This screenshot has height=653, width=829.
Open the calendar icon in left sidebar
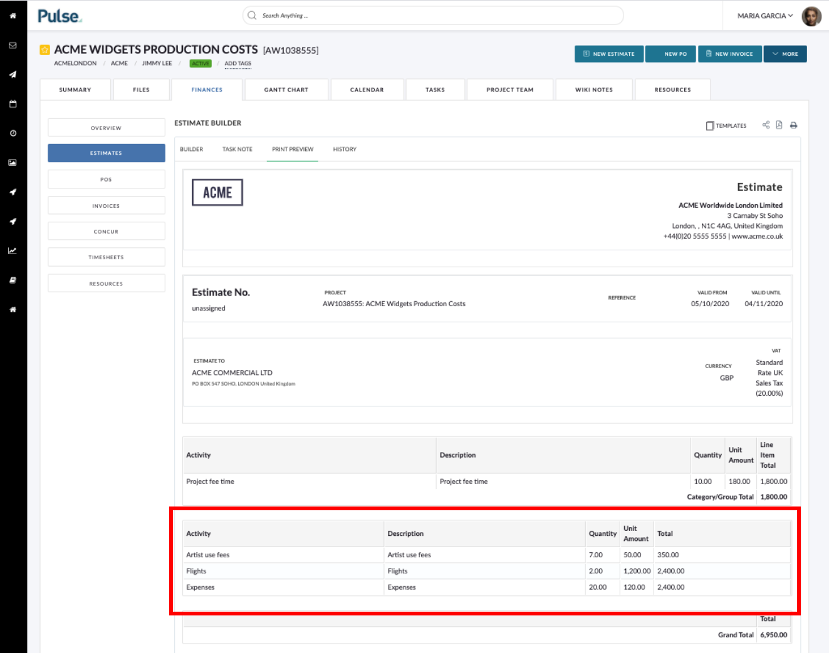click(13, 104)
